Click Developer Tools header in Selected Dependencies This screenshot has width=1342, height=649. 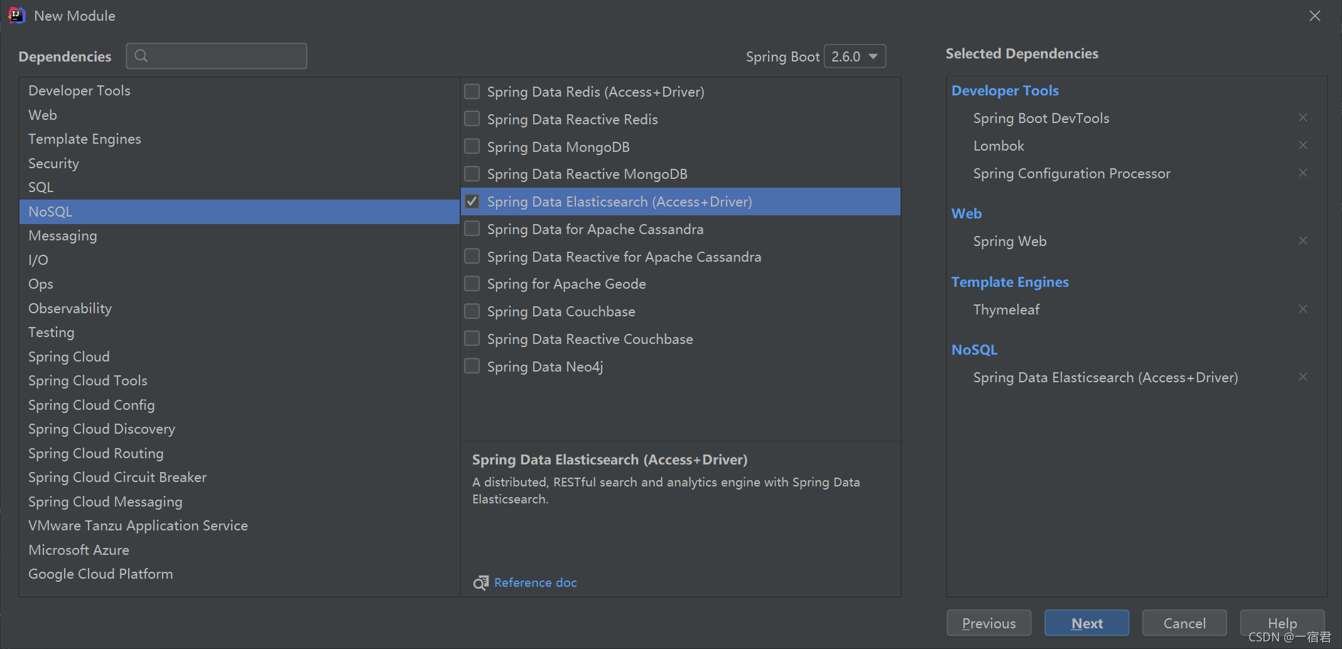click(x=1005, y=91)
